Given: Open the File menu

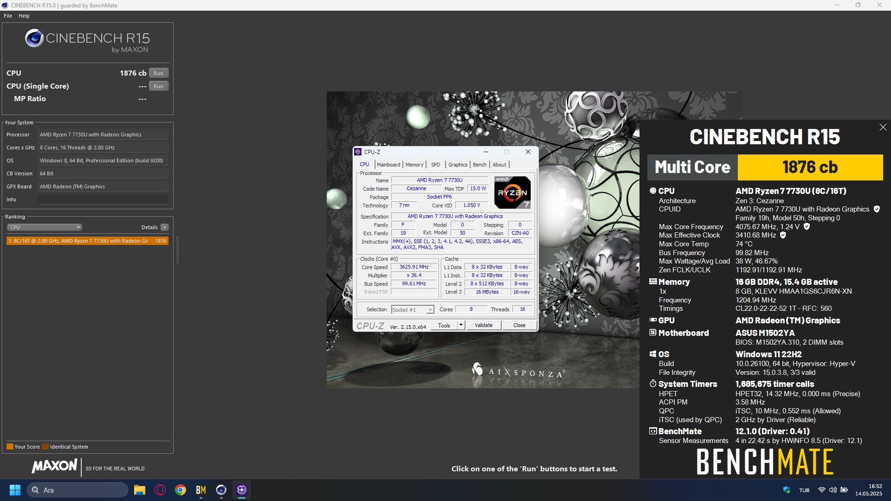Looking at the screenshot, I should 8,16.
